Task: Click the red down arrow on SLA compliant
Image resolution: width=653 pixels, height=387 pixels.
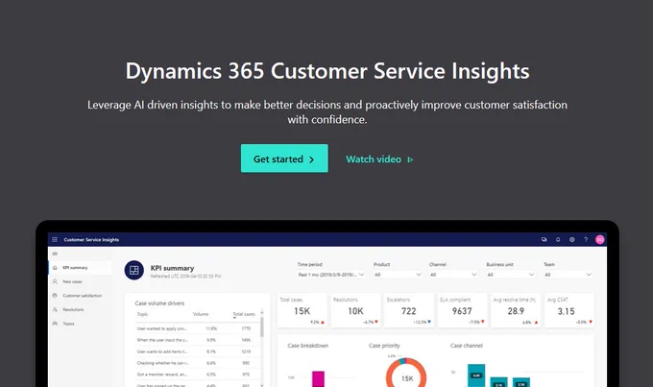Action: tap(483, 322)
